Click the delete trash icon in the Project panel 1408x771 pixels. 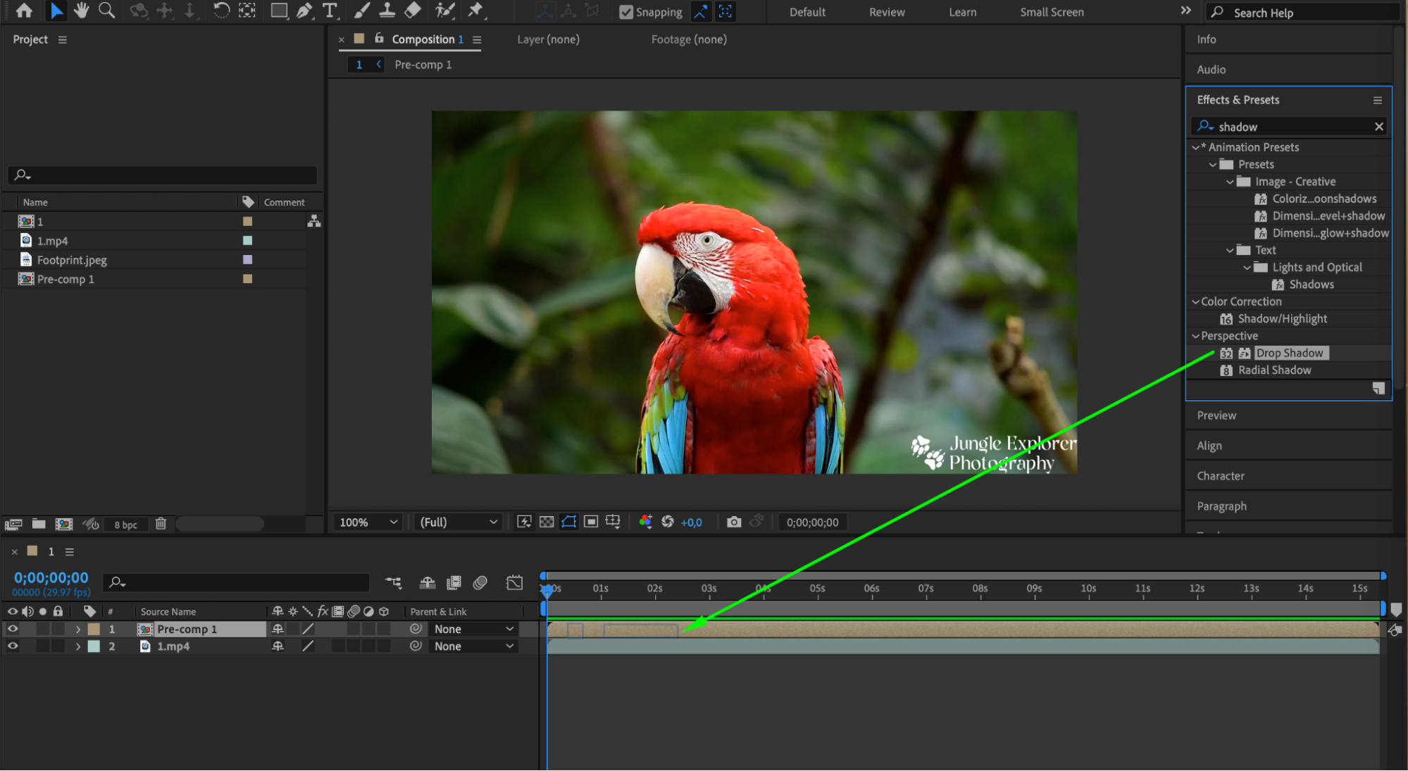(161, 524)
